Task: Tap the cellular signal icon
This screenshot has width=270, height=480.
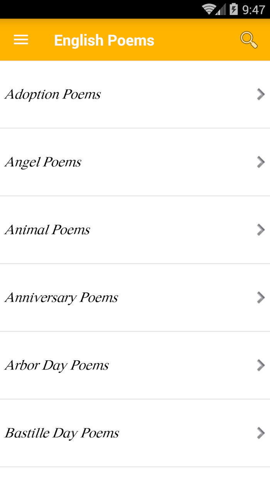Action: pos(221,9)
